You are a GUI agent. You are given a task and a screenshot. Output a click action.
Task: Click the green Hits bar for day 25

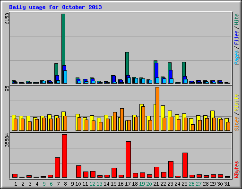(184, 69)
